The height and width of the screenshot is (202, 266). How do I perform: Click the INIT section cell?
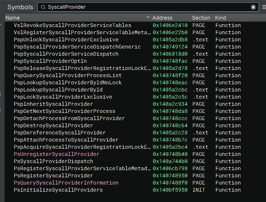(199, 190)
